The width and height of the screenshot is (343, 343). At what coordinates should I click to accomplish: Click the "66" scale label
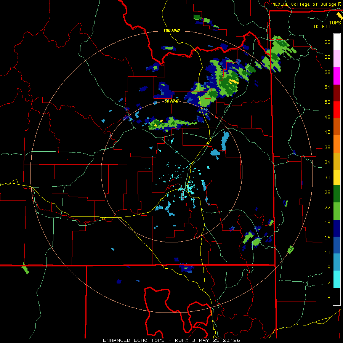click(327, 42)
